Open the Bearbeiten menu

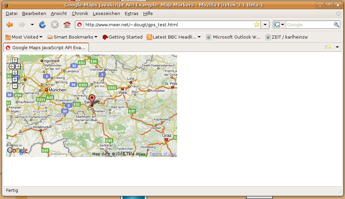click(x=34, y=13)
